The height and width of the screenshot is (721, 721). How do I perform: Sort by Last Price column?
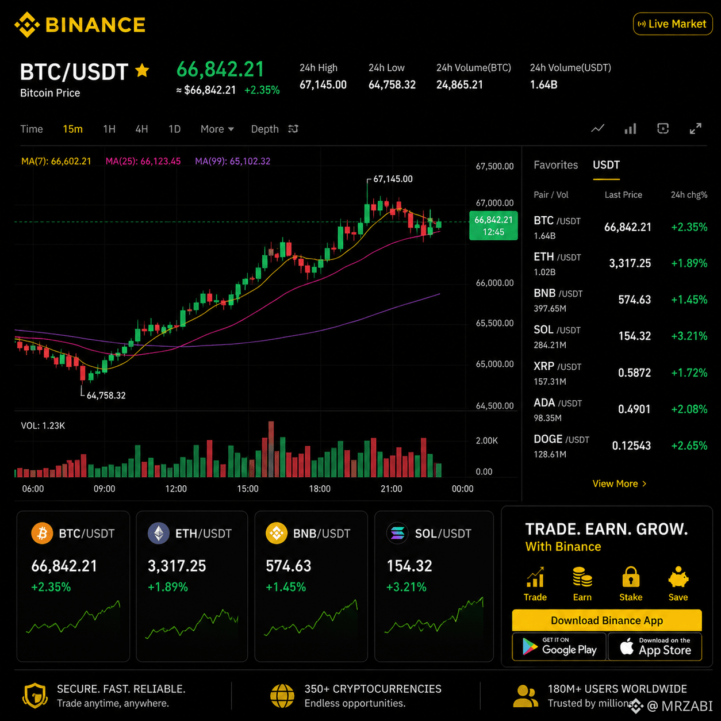coord(623,195)
